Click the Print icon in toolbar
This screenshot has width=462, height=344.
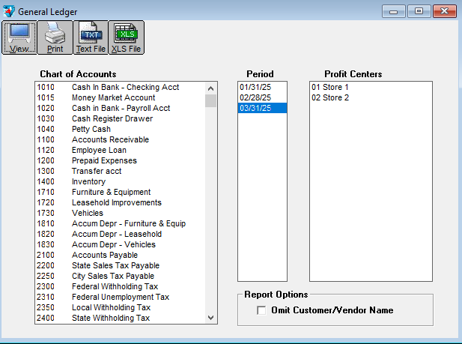pos(55,37)
